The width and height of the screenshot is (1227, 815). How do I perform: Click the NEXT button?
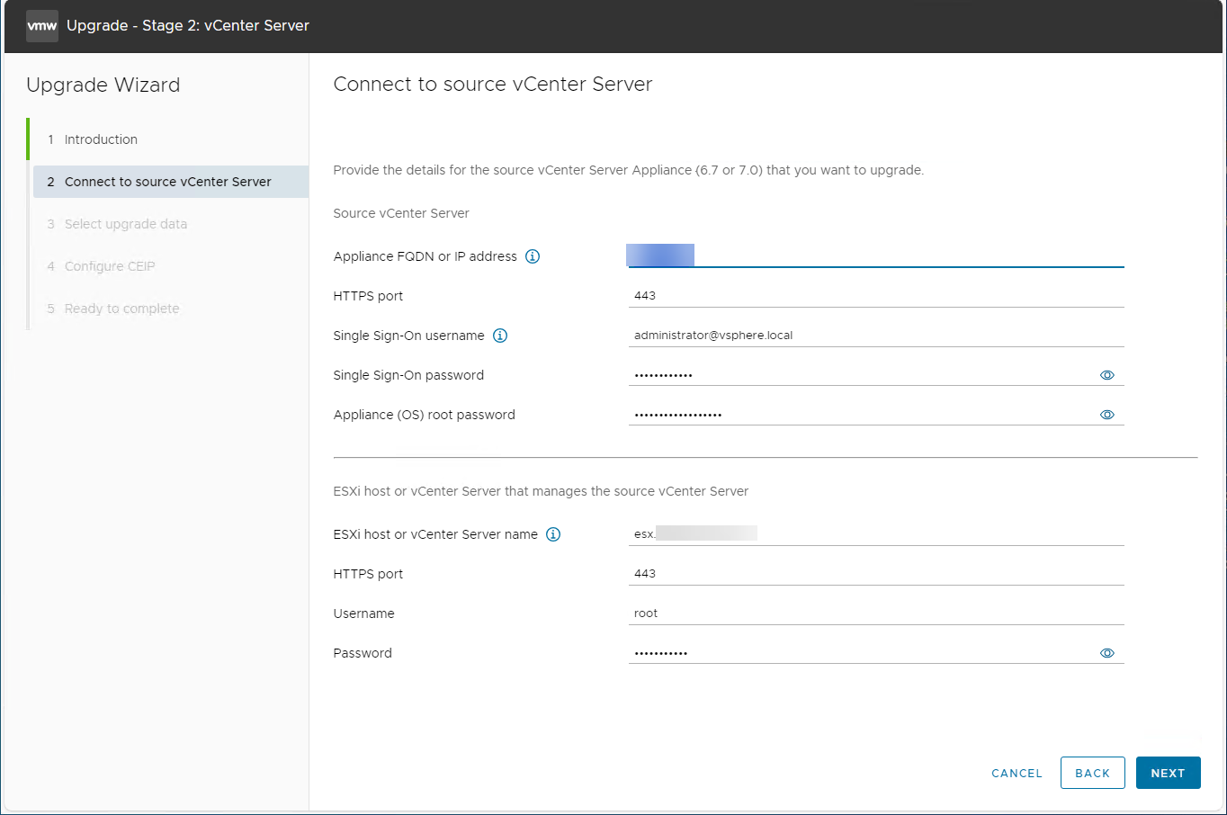pos(1168,773)
